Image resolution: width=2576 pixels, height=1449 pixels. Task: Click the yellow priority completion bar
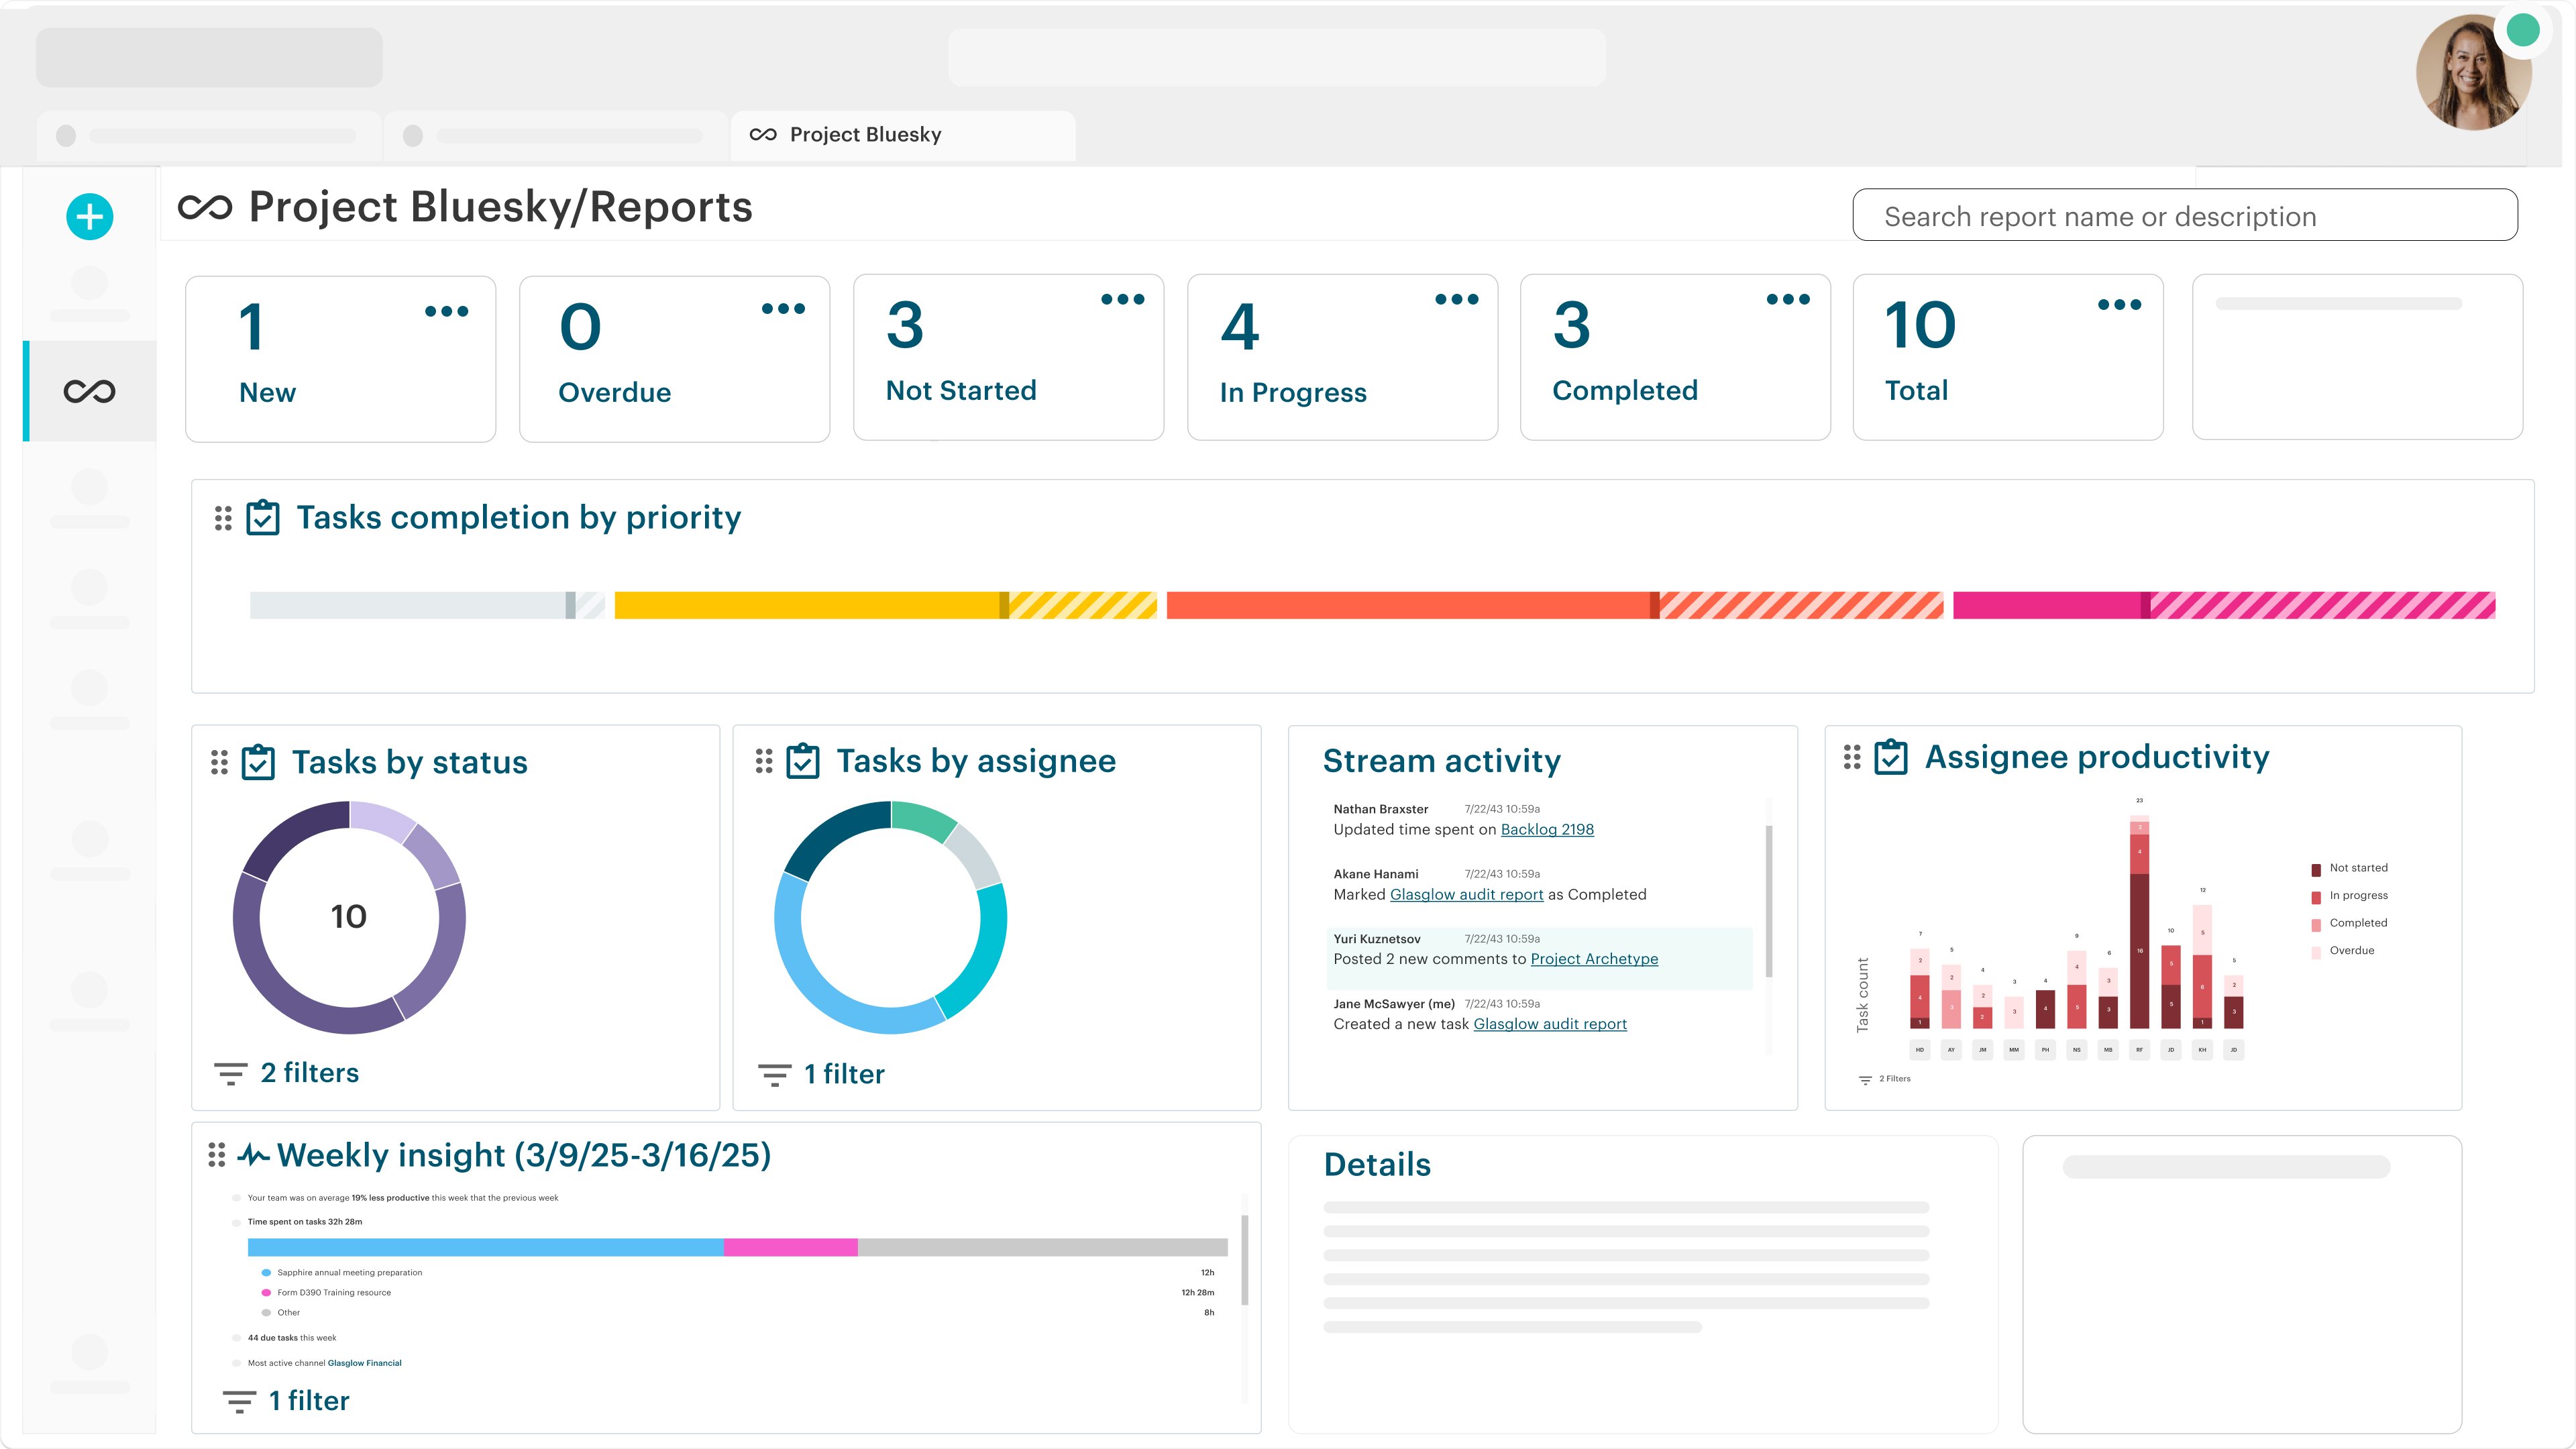[x=808, y=605]
